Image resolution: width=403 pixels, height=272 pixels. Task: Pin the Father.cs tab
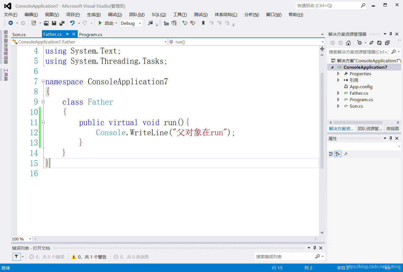pyautogui.click(x=67, y=34)
